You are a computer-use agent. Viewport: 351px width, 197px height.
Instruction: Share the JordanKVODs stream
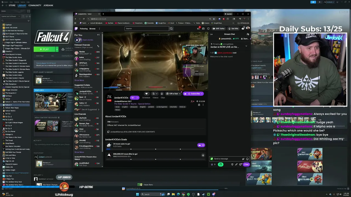click(199, 105)
